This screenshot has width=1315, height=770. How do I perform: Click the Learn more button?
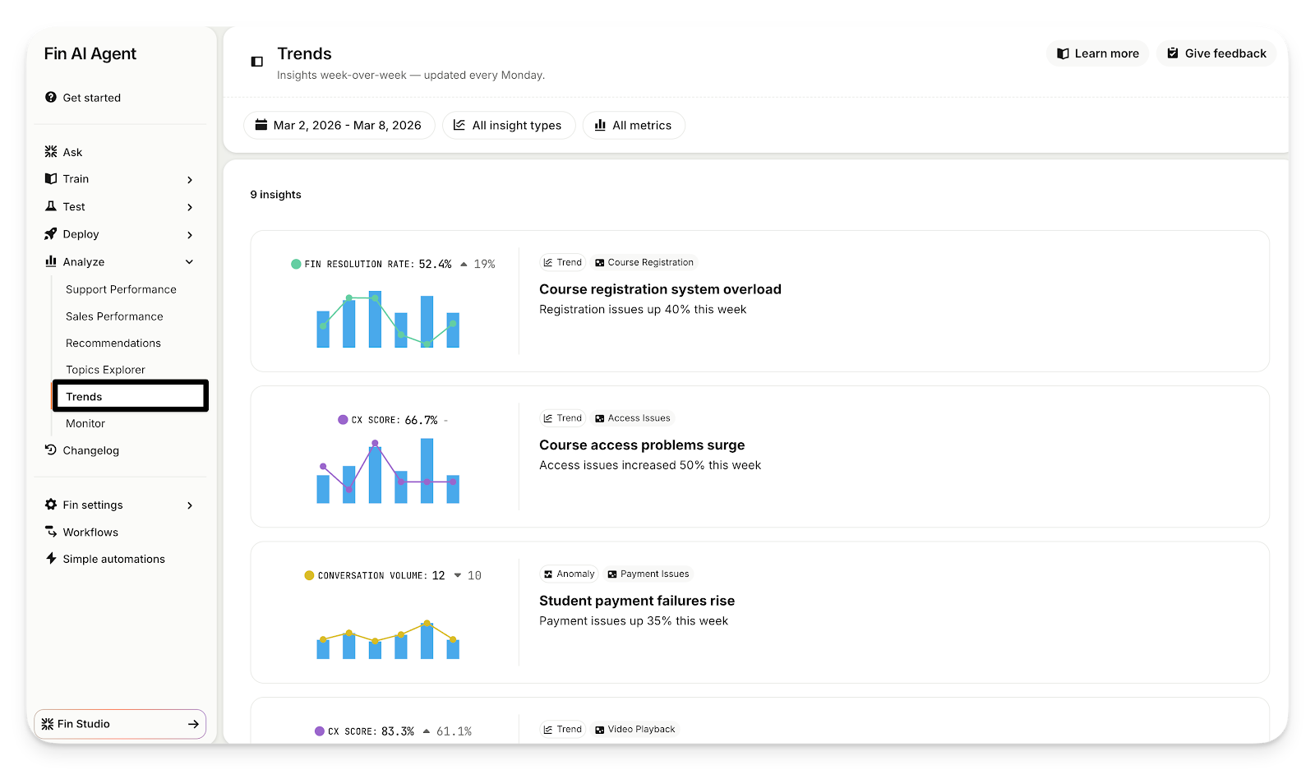(x=1097, y=53)
